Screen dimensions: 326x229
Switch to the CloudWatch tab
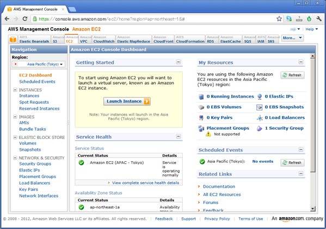pyautogui.click(x=104, y=39)
